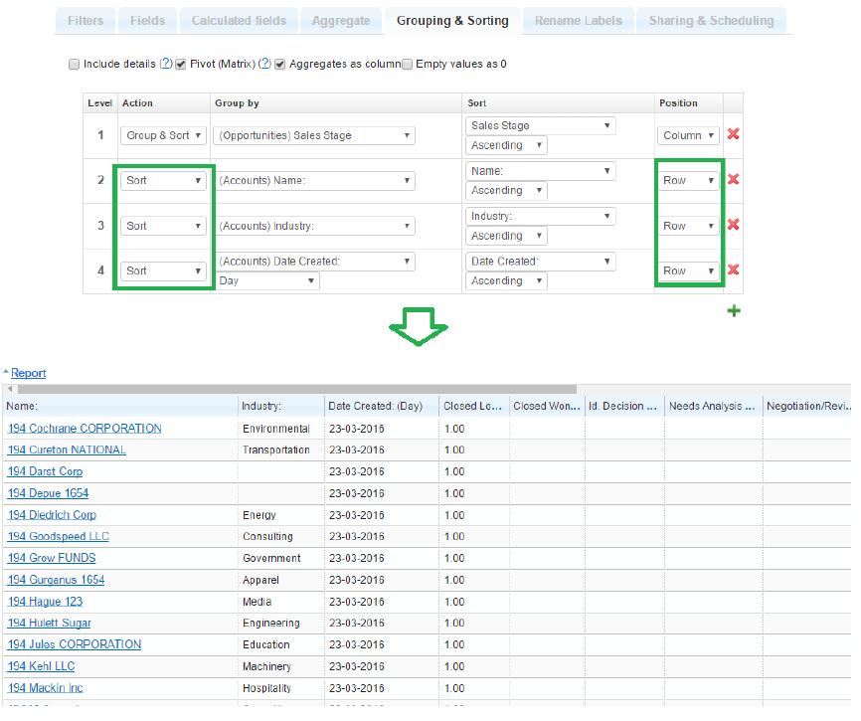Uncheck the Pivot (Matrix) checkbox

(x=181, y=65)
